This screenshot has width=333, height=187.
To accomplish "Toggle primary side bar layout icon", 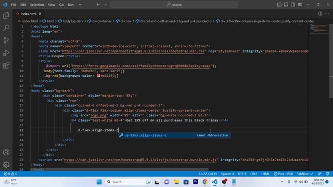I will click(279, 5).
